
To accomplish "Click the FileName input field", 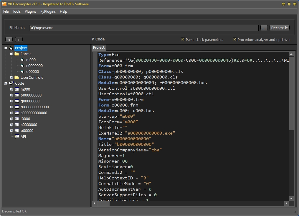I will point(144,28).
